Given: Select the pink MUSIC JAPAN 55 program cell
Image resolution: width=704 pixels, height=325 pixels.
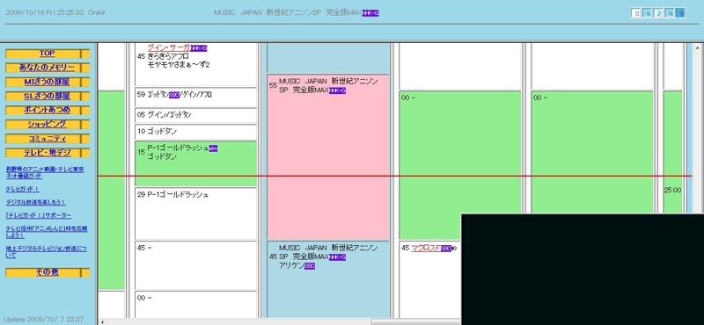Looking at the screenshot, I should [x=328, y=157].
